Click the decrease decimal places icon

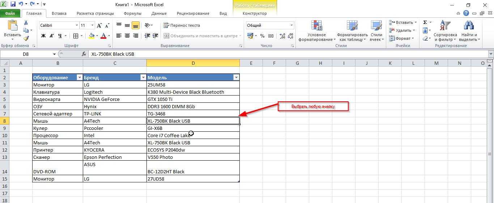click(x=291, y=36)
